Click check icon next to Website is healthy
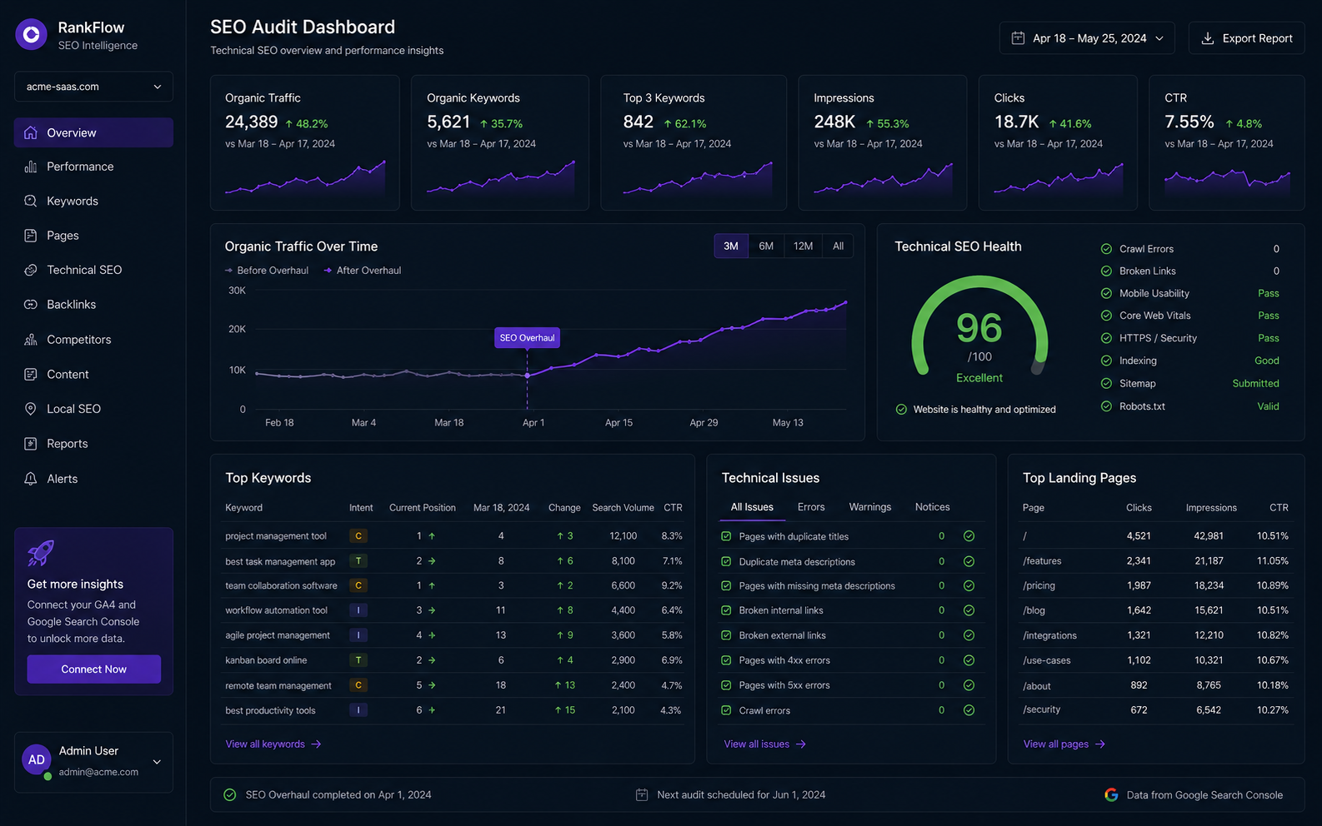Image resolution: width=1322 pixels, height=826 pixels. [901, 410]
